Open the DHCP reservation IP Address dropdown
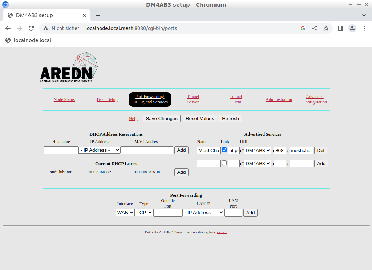This screenshot has width=372, height=270. click(100, 150)
